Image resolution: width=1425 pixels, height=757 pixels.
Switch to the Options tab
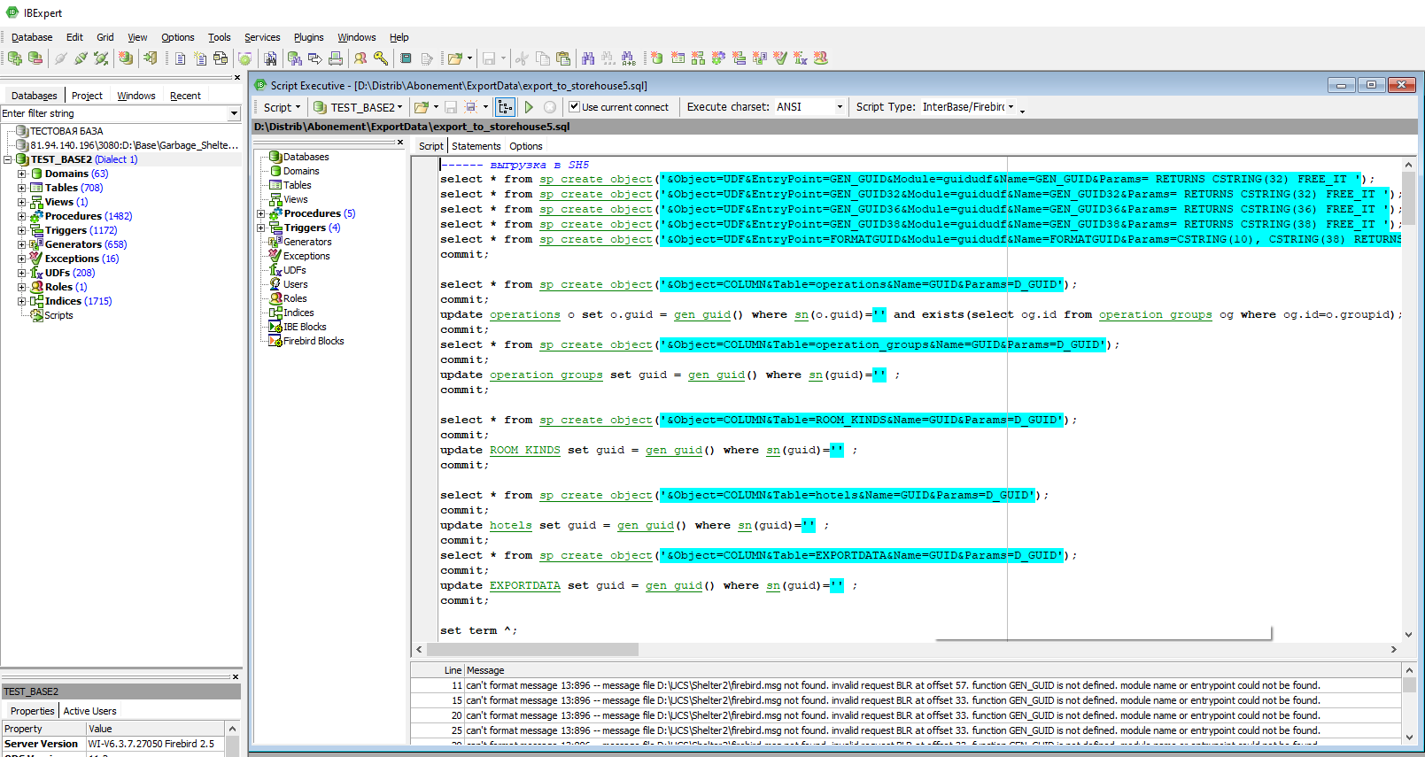coord(526,146)
